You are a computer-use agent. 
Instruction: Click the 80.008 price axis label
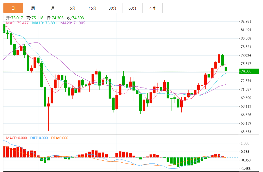(x=246, y=39)
